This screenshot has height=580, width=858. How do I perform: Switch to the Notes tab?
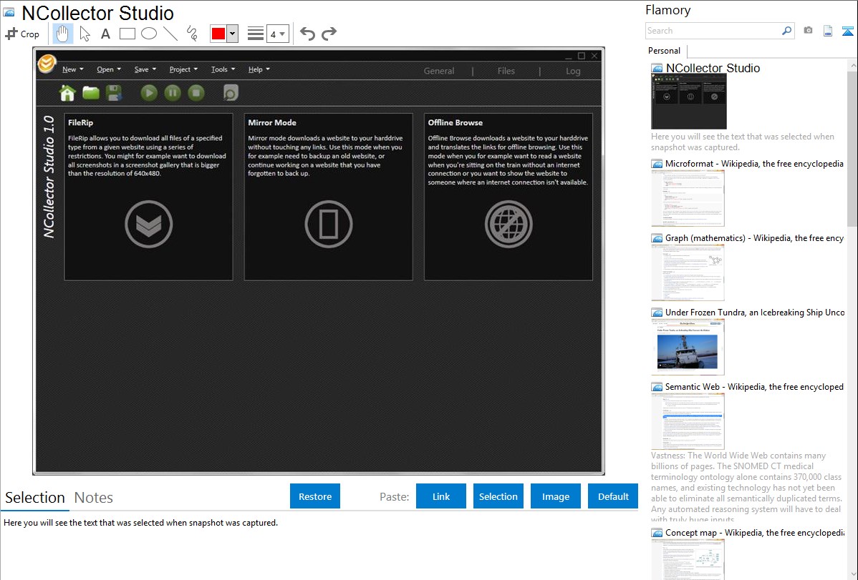(x=94, y=498)
